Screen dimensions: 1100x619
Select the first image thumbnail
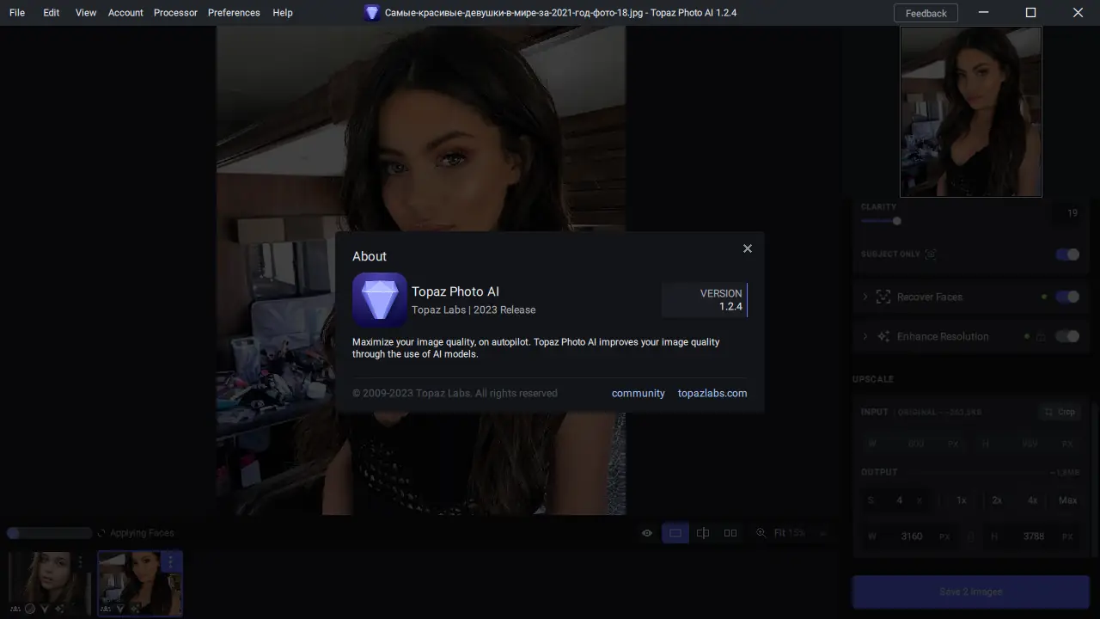point(48,584)
